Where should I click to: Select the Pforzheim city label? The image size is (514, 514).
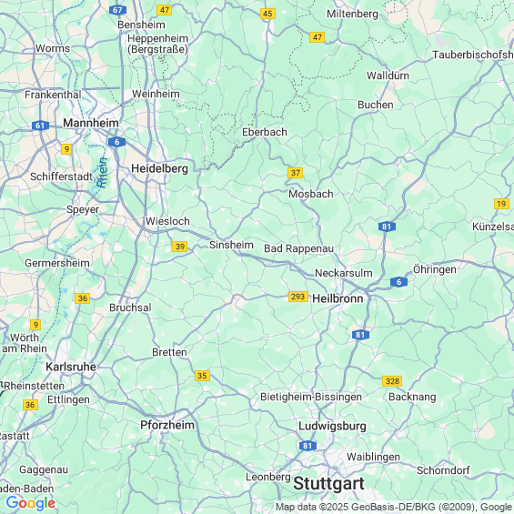(167, 425)
